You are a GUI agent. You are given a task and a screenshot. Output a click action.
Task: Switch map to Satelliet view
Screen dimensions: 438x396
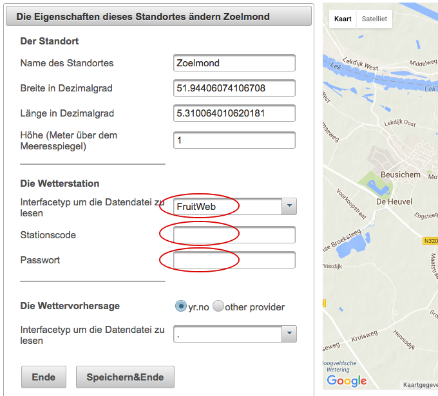374,19
